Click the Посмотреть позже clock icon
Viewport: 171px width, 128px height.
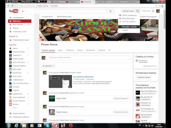click(10, 32)
